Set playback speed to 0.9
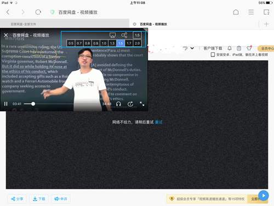Viewport: 274px width, 206px height. click(x=96, y=43)
